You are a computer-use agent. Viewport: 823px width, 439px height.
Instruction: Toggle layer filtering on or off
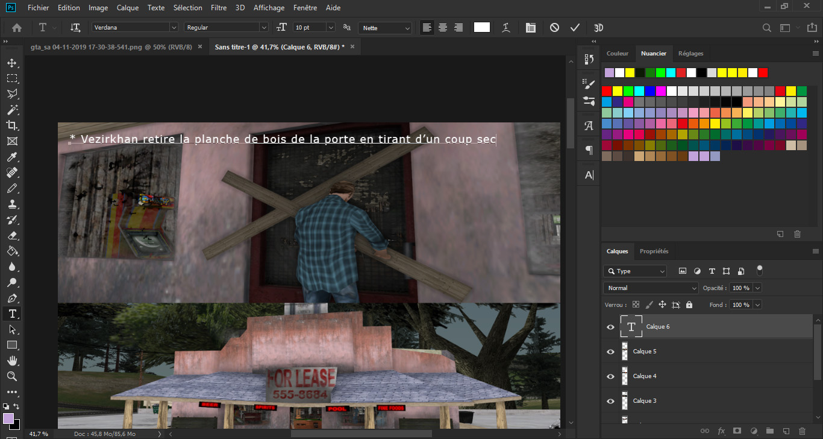[760, 270]
